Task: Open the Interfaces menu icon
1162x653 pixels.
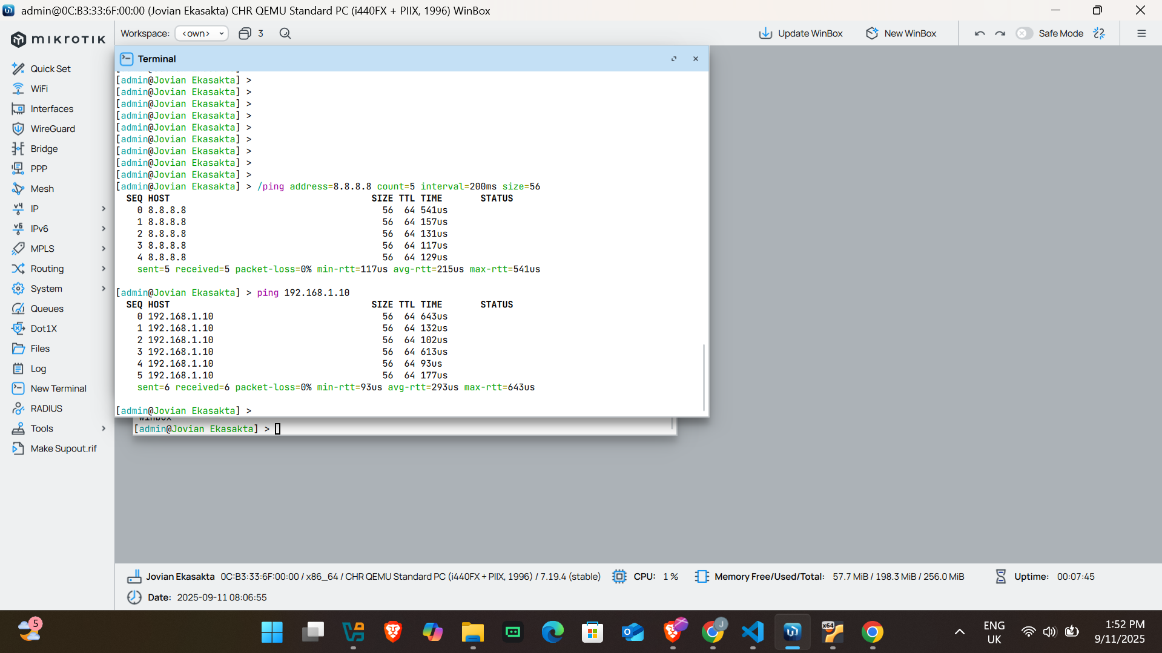Action: pyautogui.click(x=18, y=108)
